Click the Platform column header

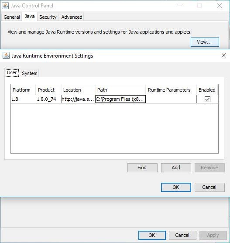(x=23, y=90)
